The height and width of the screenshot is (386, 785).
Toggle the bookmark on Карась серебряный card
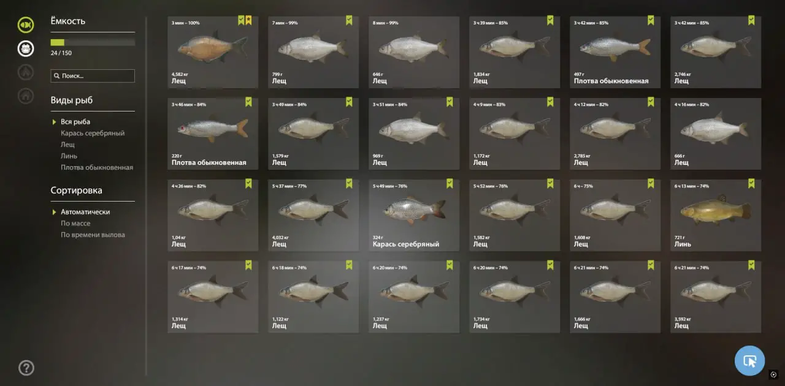(450, 184)
